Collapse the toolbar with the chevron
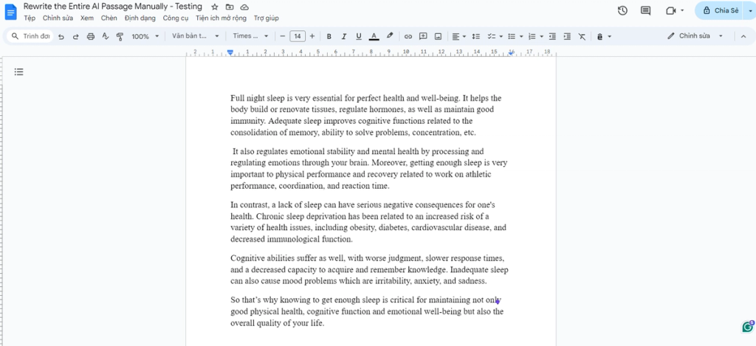The height and width of the screenshot is (346, 756). click(743, 36)
